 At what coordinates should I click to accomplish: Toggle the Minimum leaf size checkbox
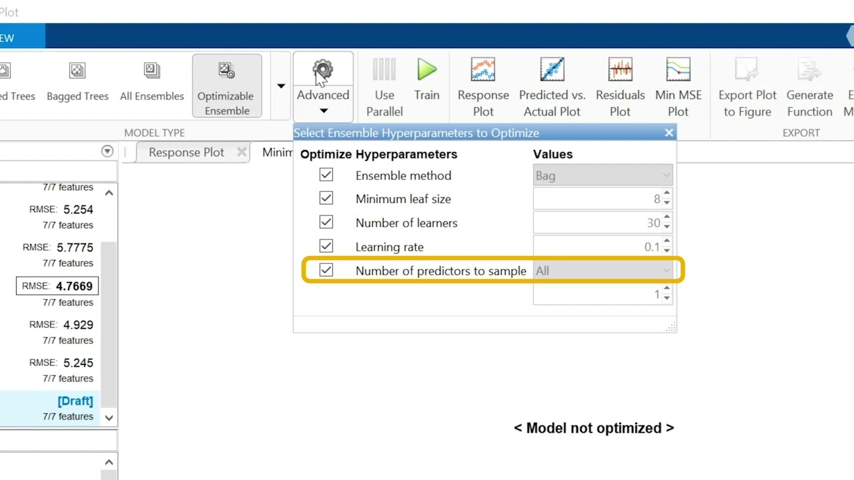[326, 199]
